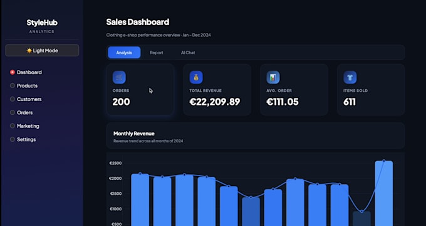426x226 pixels.
Task: Switch to the Report tab
Action: tap(157, 53)
